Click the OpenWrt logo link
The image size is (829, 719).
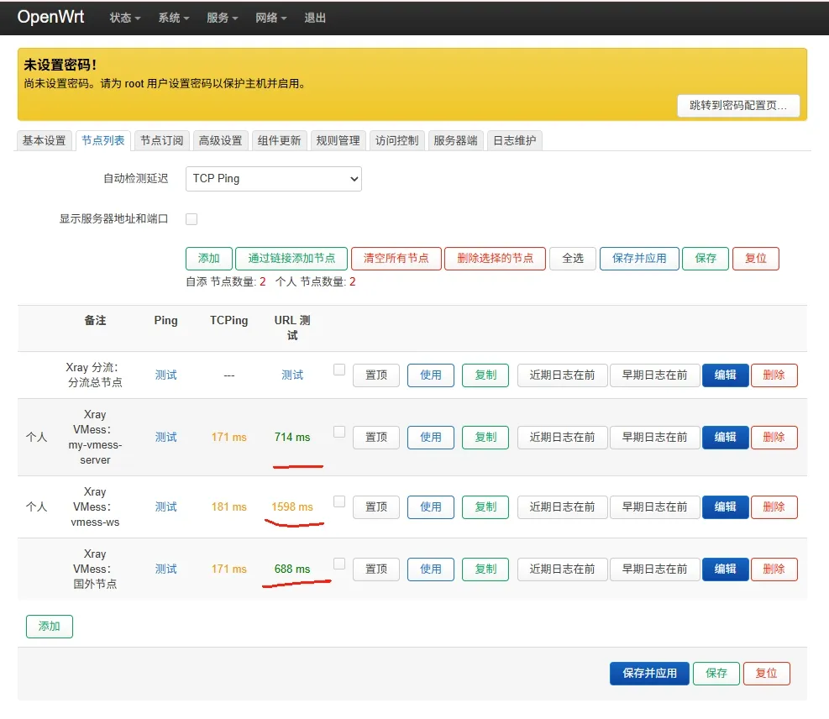coord(50,17)
